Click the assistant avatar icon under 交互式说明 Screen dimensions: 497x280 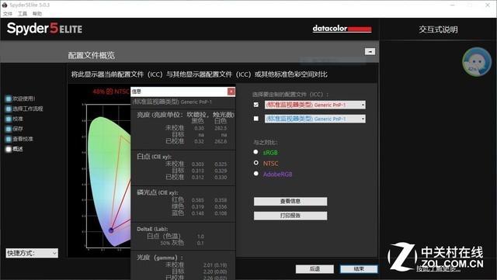tap(476, 62)
